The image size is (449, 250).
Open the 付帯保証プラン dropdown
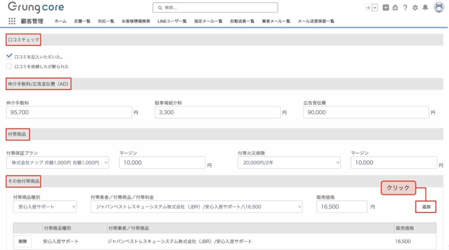tap(57, 163)
